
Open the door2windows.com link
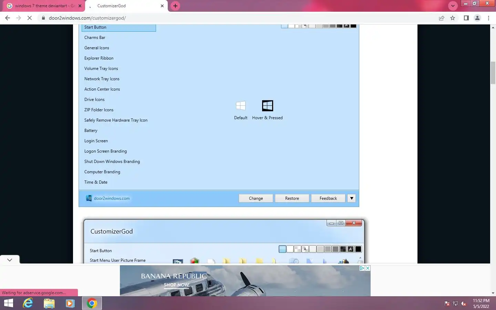(x=112, y=198)
